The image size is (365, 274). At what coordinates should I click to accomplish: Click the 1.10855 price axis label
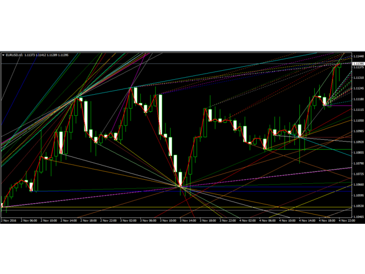tap(359, 152)
